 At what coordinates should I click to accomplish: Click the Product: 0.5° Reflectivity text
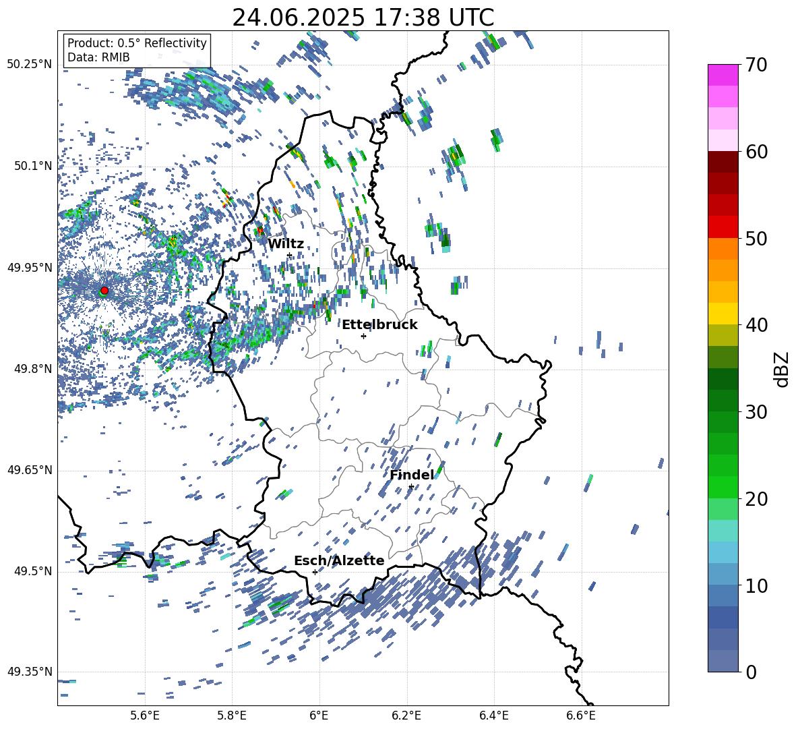tap(137, 43)
